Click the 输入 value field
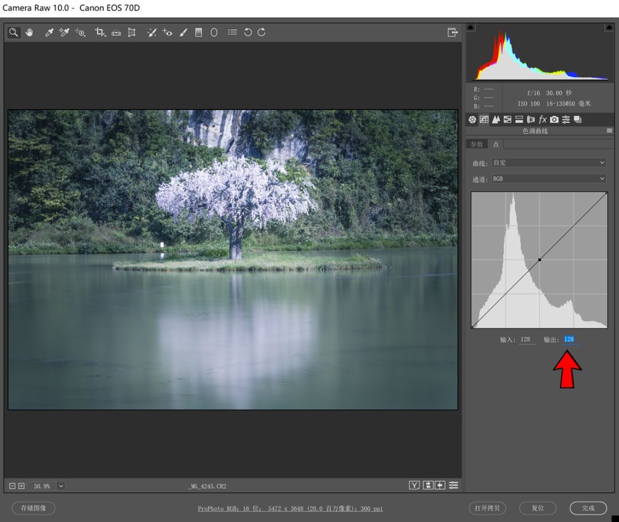This screenshot has width=619, height=522. [526, 340]
